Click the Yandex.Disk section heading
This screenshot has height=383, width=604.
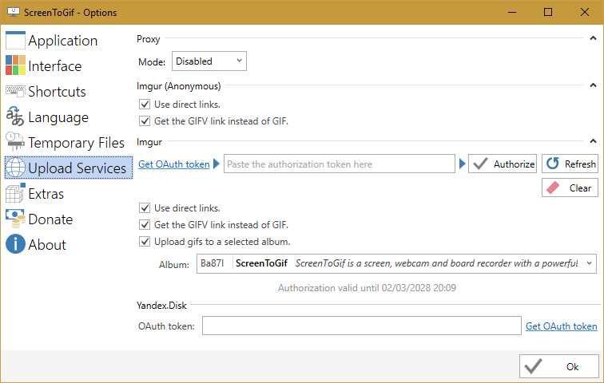[x=161, y=306]
